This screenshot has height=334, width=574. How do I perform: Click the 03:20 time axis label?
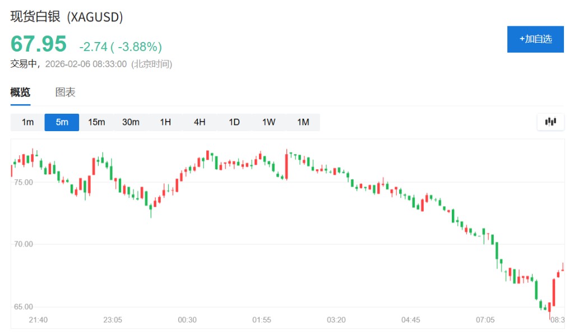[336, 320]
